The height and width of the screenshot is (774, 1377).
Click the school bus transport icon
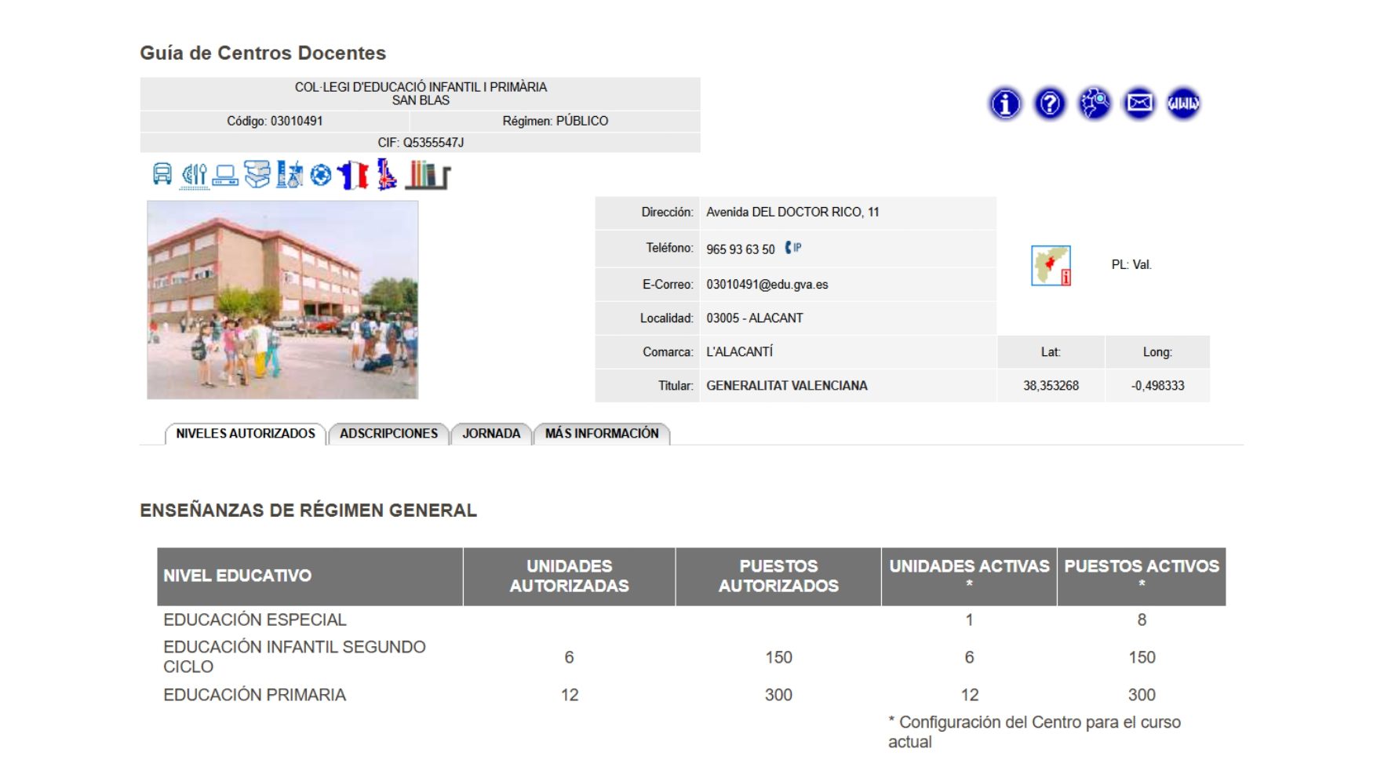(x=162, y=174)
